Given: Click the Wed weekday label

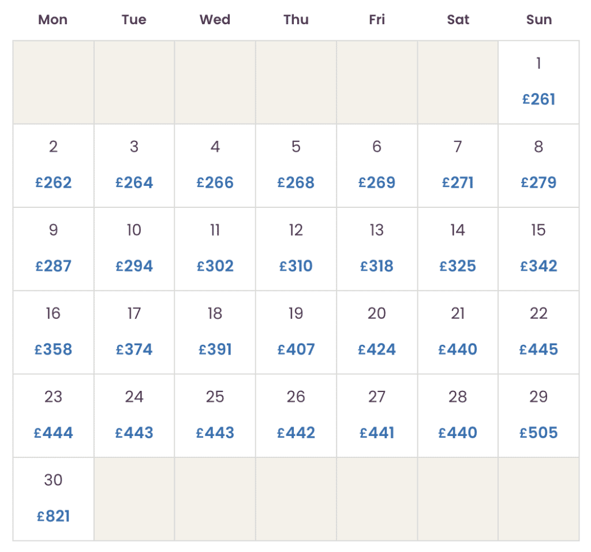Looking at the screenshot, I should (214, 19).
